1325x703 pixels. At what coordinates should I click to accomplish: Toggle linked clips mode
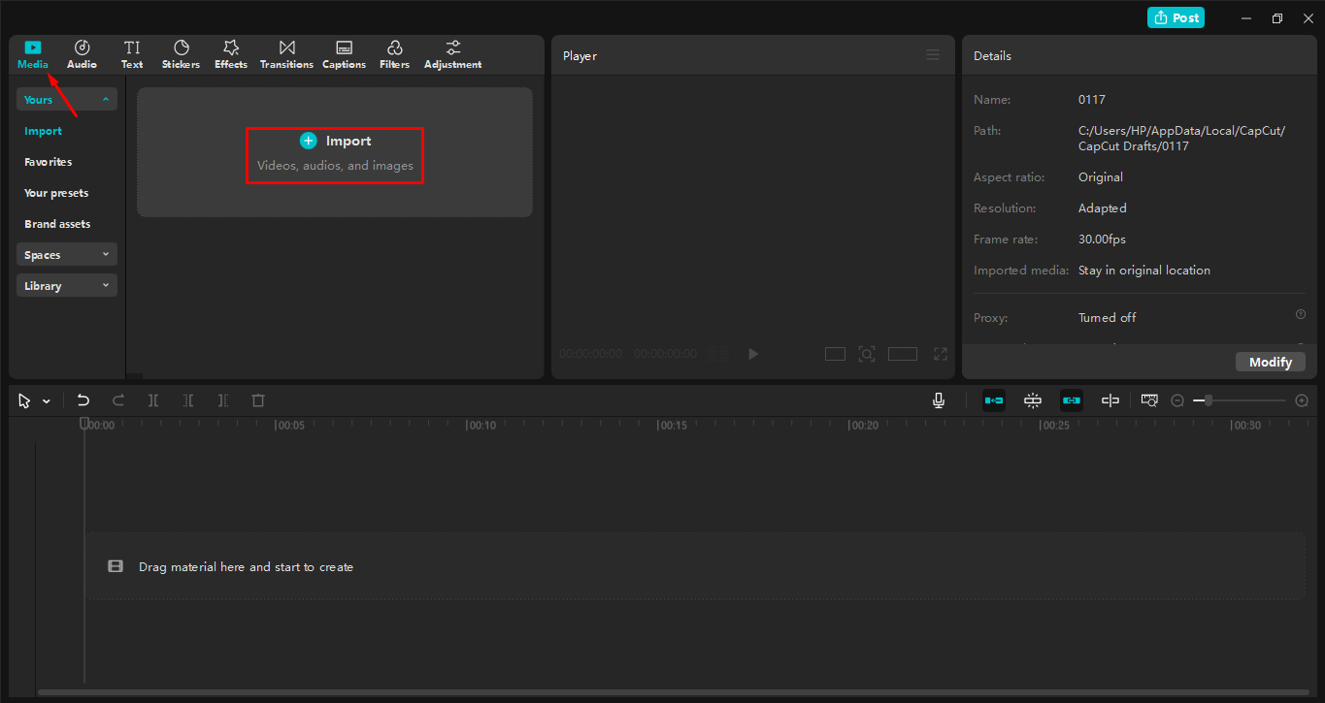(1071, 399)
